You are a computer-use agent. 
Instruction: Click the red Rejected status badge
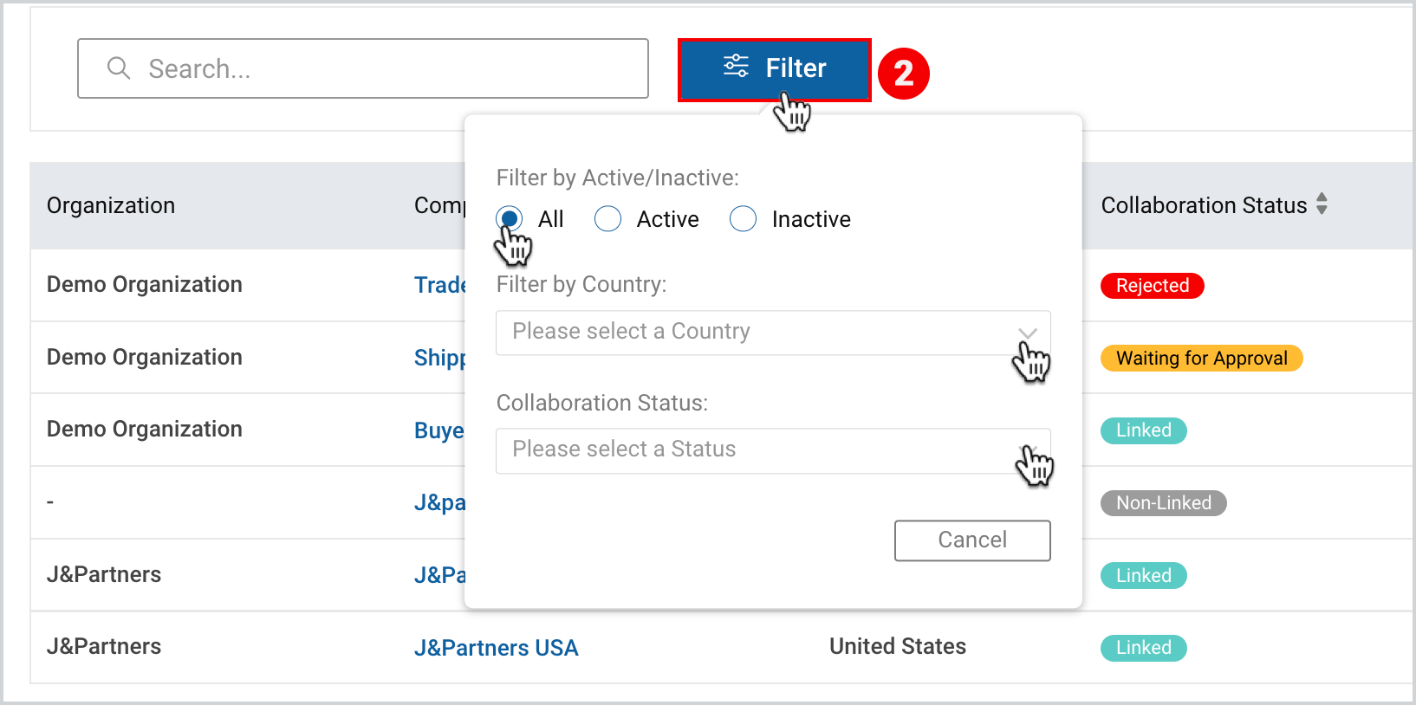pyautogui.click(x=1153, y=286)
